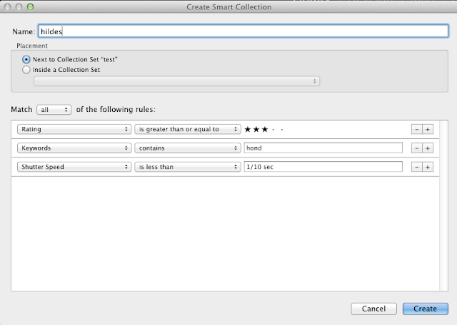457x325 pixels.
Task: Remove the Keywords rule with minus button
Action: [x=416, y=148]
